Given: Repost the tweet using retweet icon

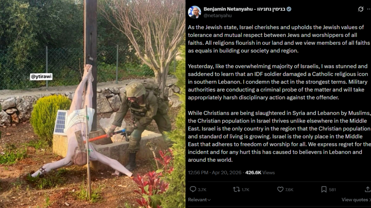Looking at the screenshot, I should click(237, 189).
